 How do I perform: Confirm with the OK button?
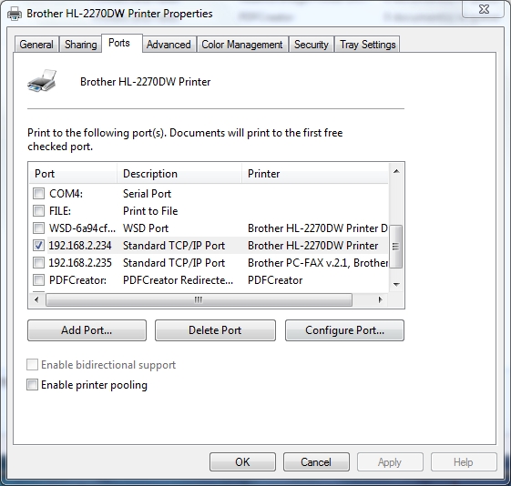pos(243,461)
